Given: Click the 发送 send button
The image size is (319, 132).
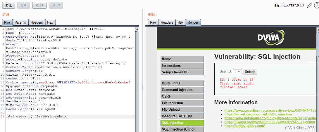Looking at the screenshot, I should click(x=8, y=5).
